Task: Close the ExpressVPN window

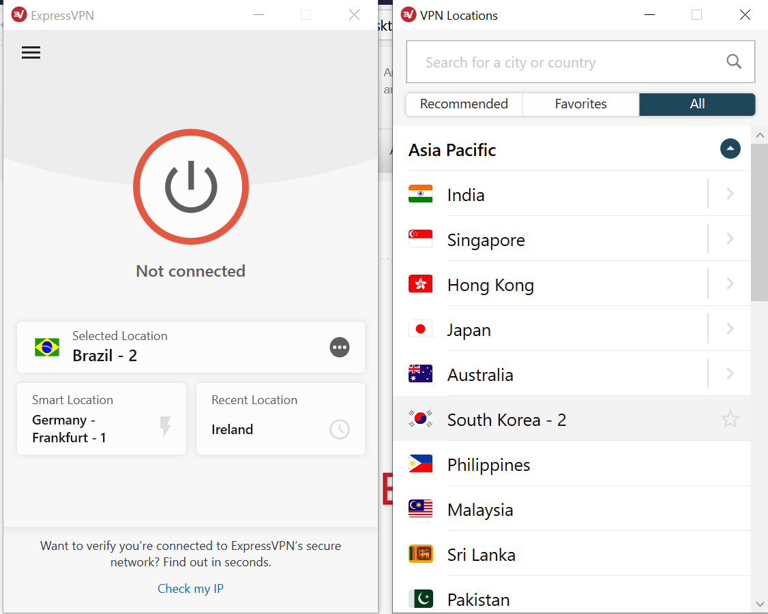Action: click(354, 15)
